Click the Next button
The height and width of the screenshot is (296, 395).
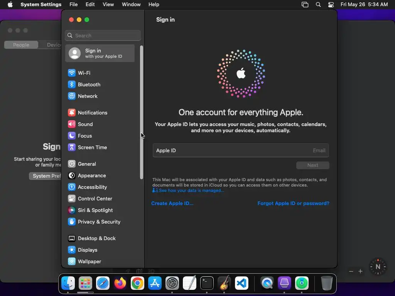pos(312,165)
